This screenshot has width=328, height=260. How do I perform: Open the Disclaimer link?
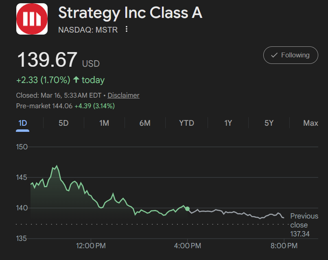(123, 95)
